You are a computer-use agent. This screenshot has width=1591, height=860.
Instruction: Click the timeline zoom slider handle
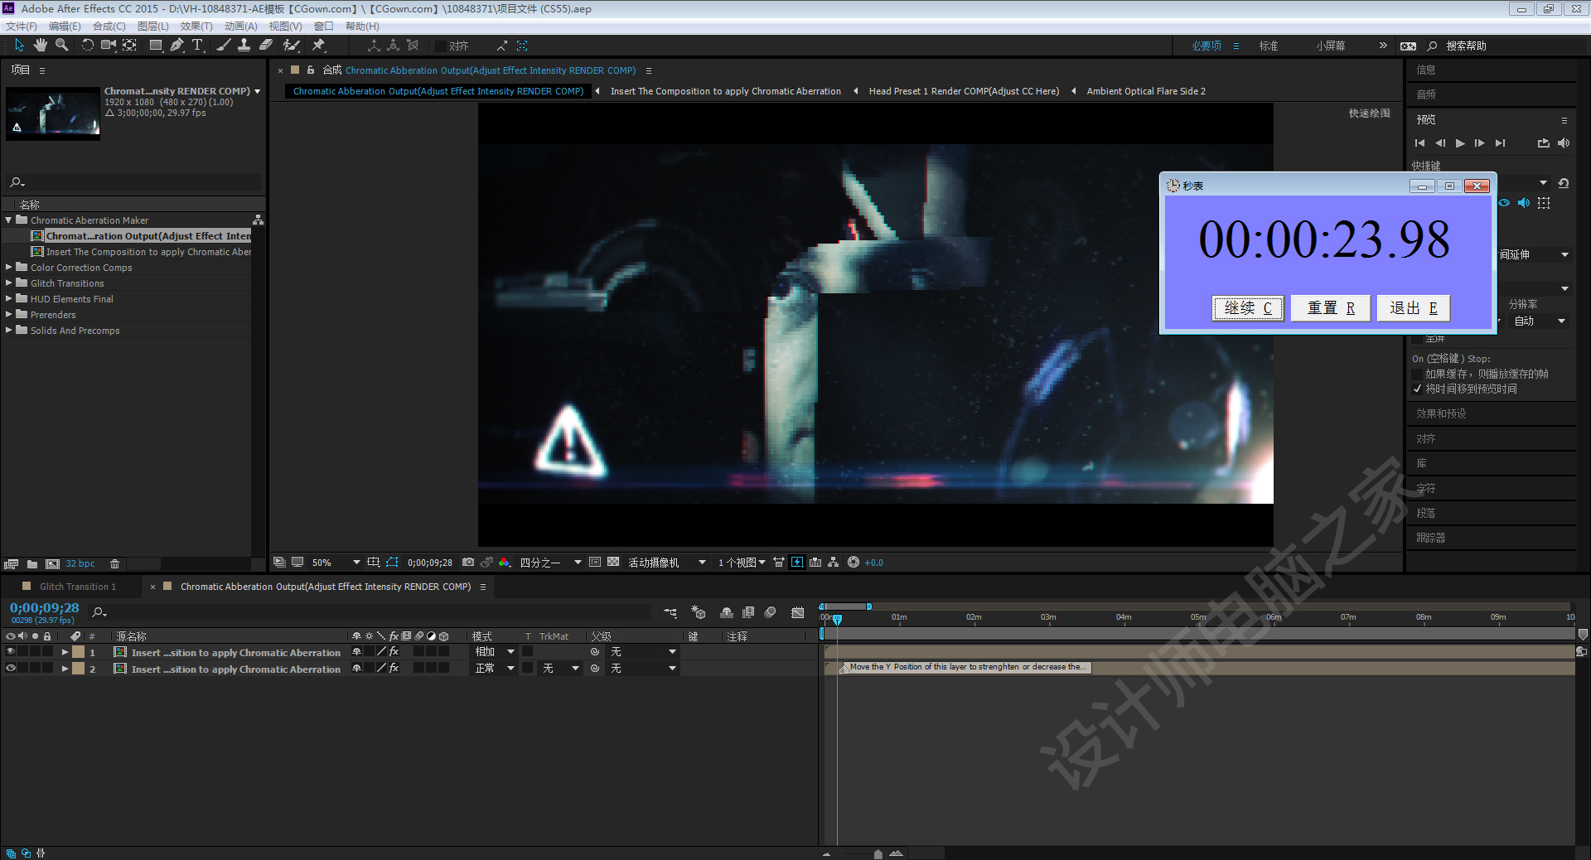click(878, 853)
